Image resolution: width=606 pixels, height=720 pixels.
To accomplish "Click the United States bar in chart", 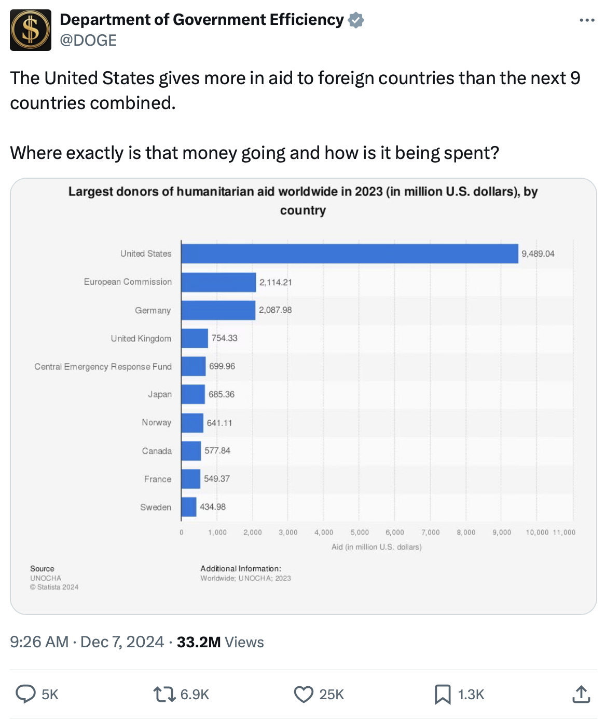I will pyautogui.click(x=349, y=254).
